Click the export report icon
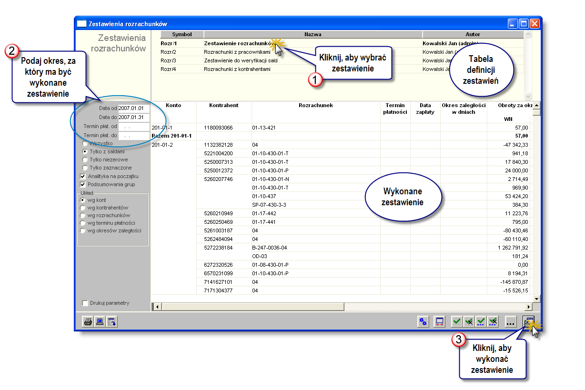The height and width of the screenshot is (390, 585). [112, 322]
